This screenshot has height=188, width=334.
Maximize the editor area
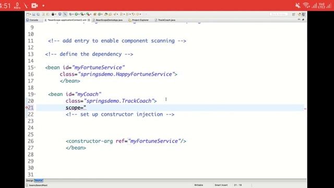click(303, 20)
